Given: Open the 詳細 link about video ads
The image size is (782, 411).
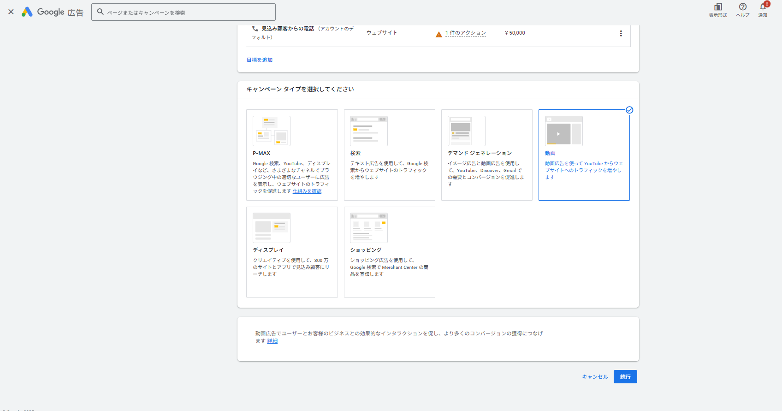Looking at the screenshot, I should pos(273,341).
